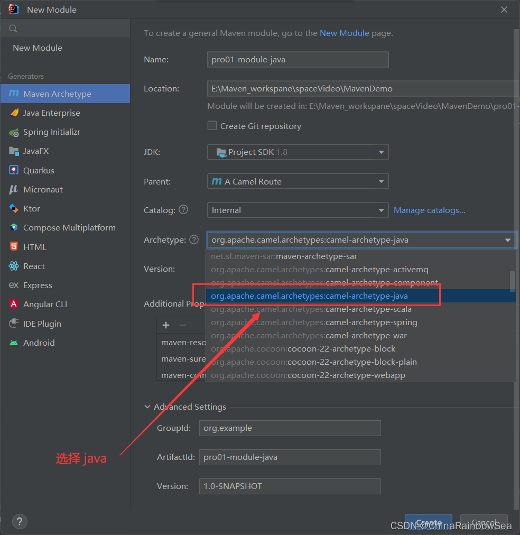520x535 pixels.
Task: Choose cocoon-22-archetype-block option
Action: click(x=361, y=349)
